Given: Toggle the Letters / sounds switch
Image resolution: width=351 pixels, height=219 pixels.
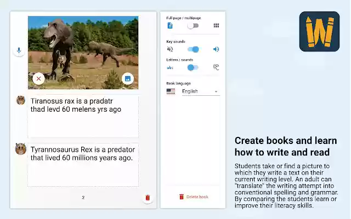Looking at the screenshot, I should point(193,67).
